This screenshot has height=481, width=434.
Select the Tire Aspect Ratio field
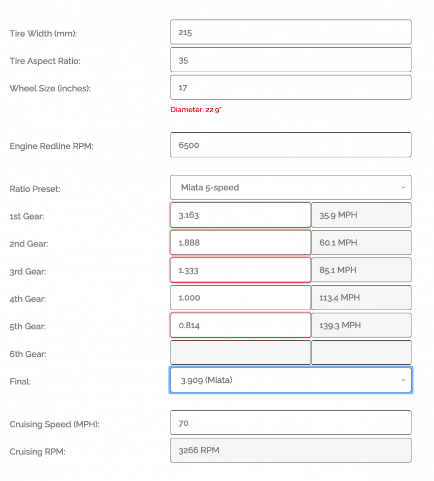[291, 60]
